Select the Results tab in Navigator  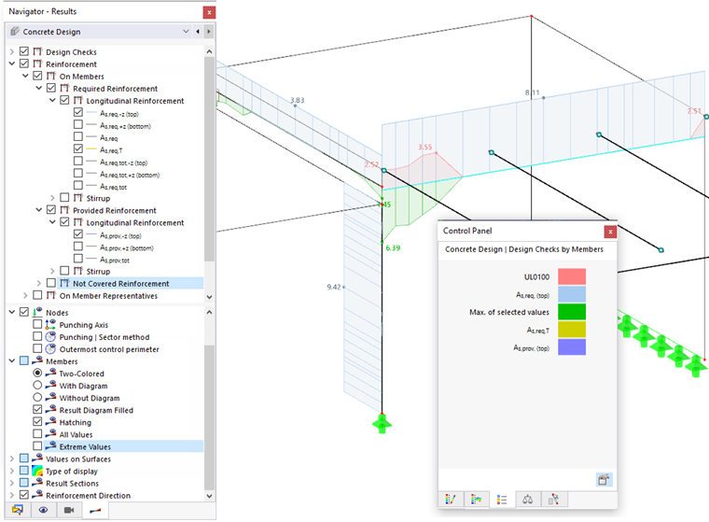pyautogui.click(x=95, y=510)
